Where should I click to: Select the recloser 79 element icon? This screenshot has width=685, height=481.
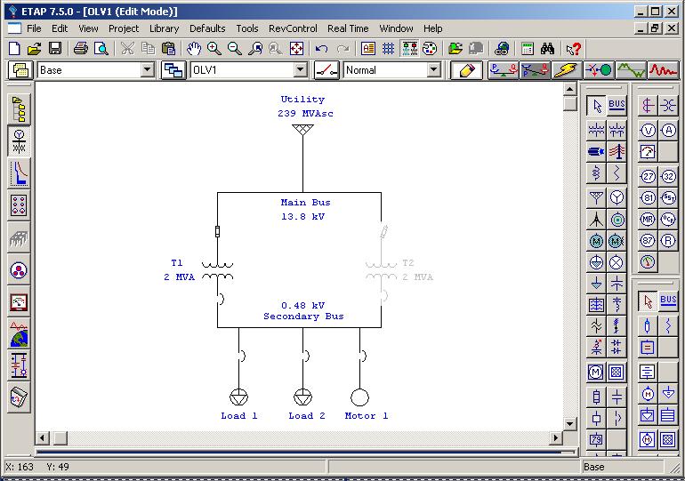(596, 438)
